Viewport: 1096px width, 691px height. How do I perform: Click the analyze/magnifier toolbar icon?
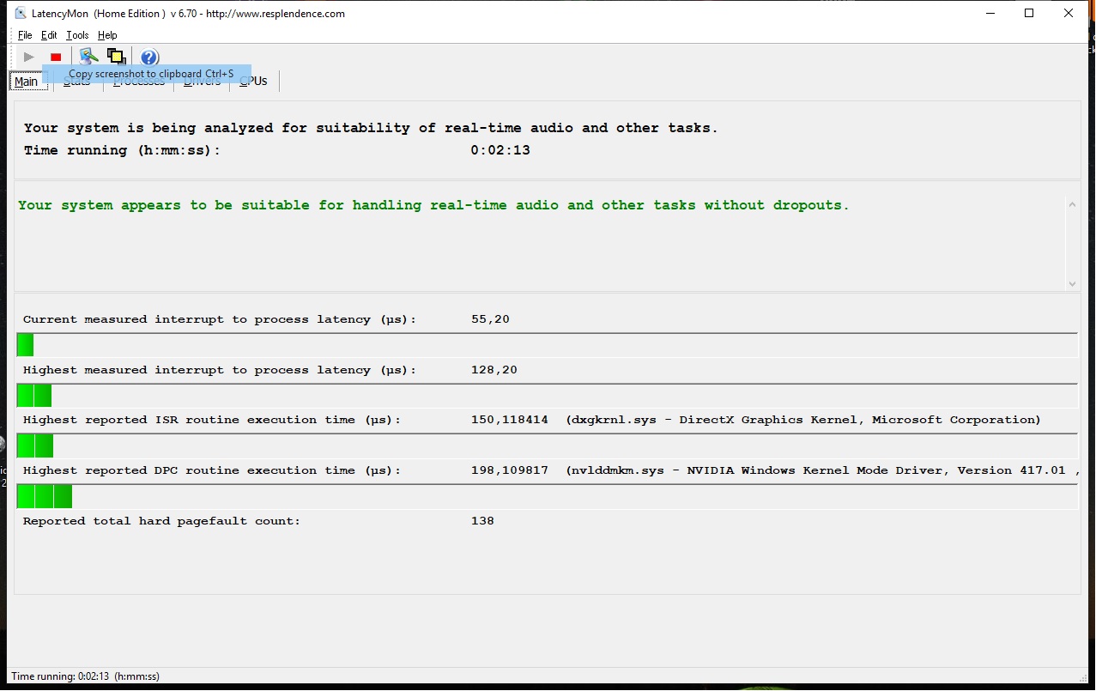pyautogui.click(x=88, y=57)
